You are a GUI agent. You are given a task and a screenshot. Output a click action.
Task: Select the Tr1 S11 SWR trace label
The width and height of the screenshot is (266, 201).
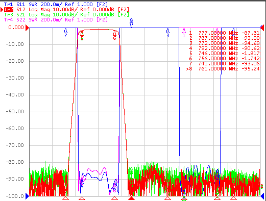[x=56, y=4]
